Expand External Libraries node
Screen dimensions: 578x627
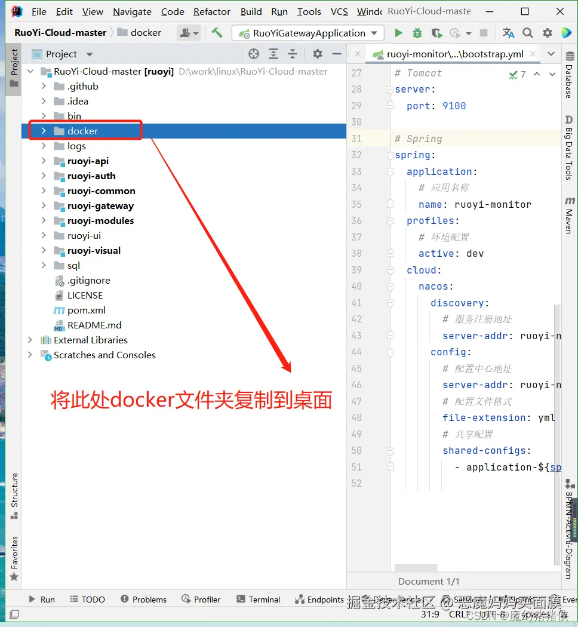[30, 340]
